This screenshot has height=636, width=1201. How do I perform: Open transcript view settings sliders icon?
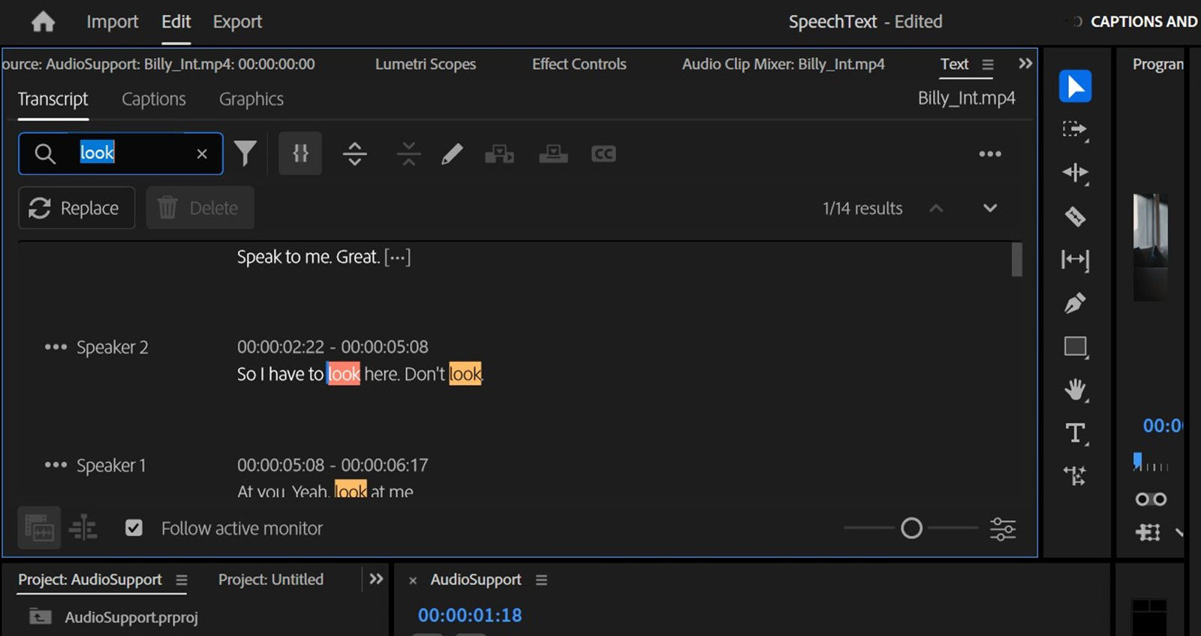click(x=1003, y=529)
